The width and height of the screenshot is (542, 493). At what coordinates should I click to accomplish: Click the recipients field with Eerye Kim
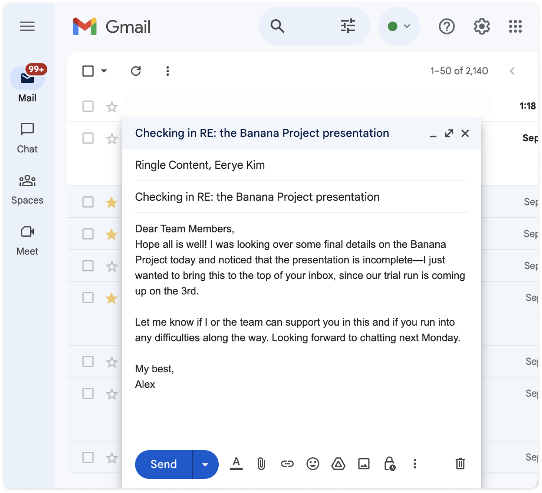pos(302,165)
